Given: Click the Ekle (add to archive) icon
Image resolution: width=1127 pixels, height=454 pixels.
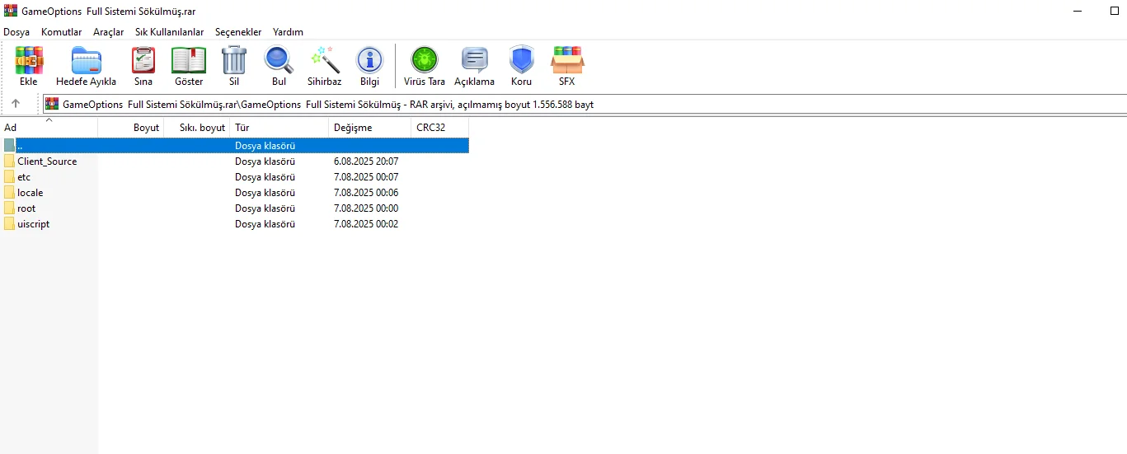Looking at the screenshot, I should pyautogui.click(x=29, y=60).
